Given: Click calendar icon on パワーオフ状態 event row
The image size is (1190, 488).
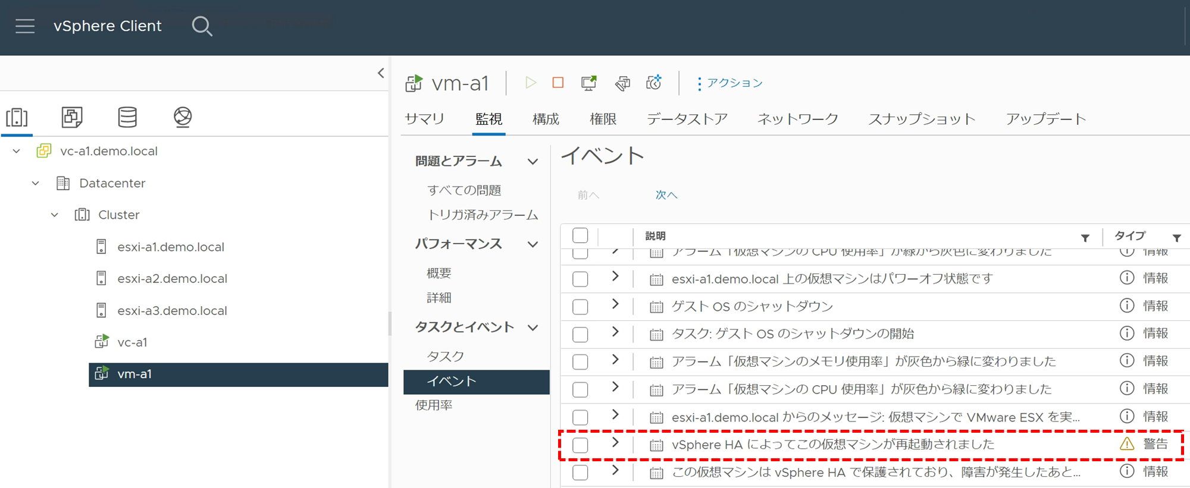Looking at the screenshot, I should (656, 279).
